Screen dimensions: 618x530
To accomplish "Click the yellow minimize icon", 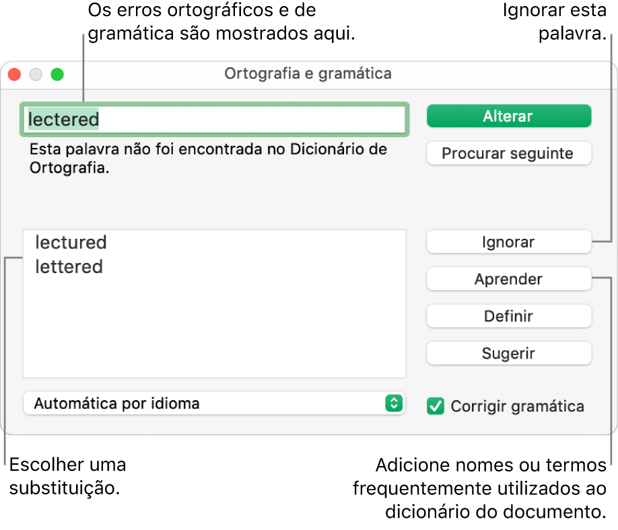I will click(36, 75).
